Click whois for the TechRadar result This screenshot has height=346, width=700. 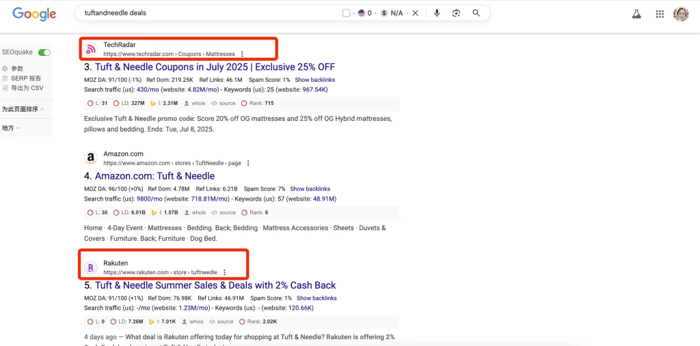[195, 104]
